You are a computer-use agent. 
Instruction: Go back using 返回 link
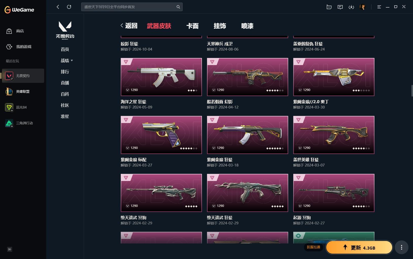coord(129,26)
